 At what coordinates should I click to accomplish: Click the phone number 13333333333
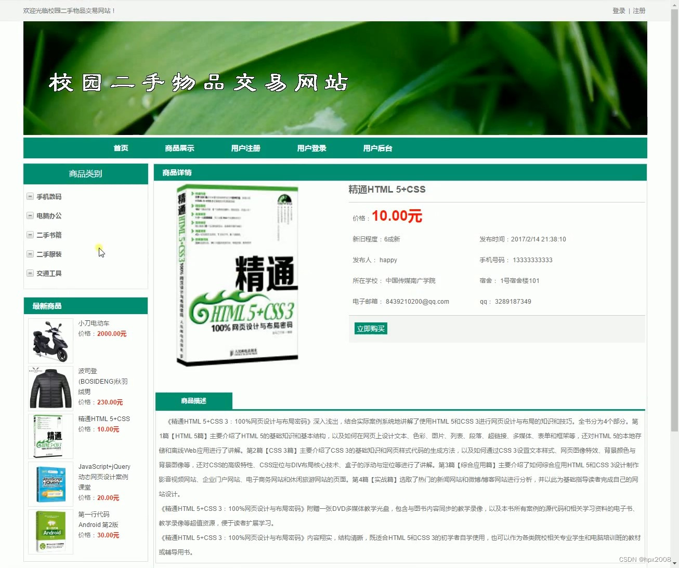532,260
